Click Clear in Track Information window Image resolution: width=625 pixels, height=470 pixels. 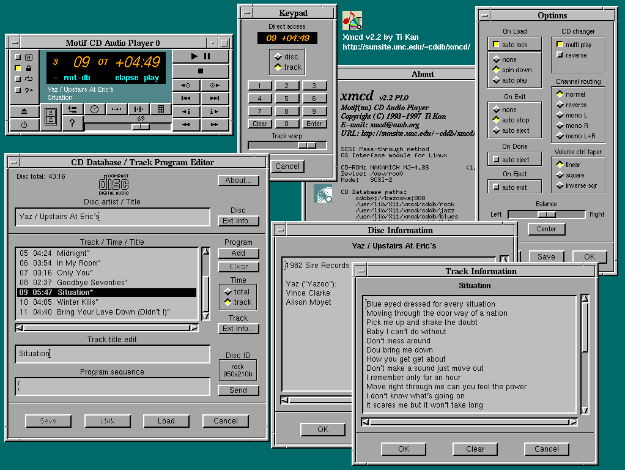(x=475, y=449)
